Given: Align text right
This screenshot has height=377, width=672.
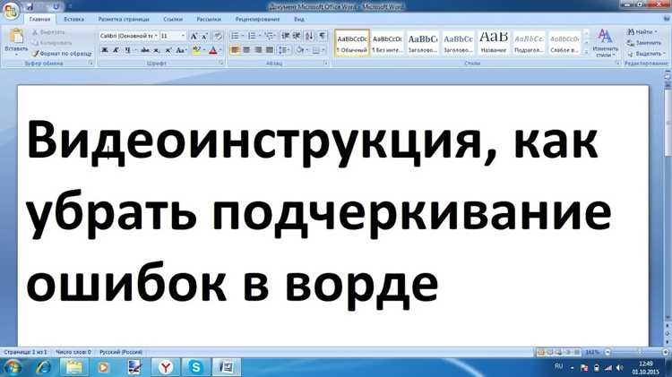Looking at the screenshot, I should tap(258, 50).
